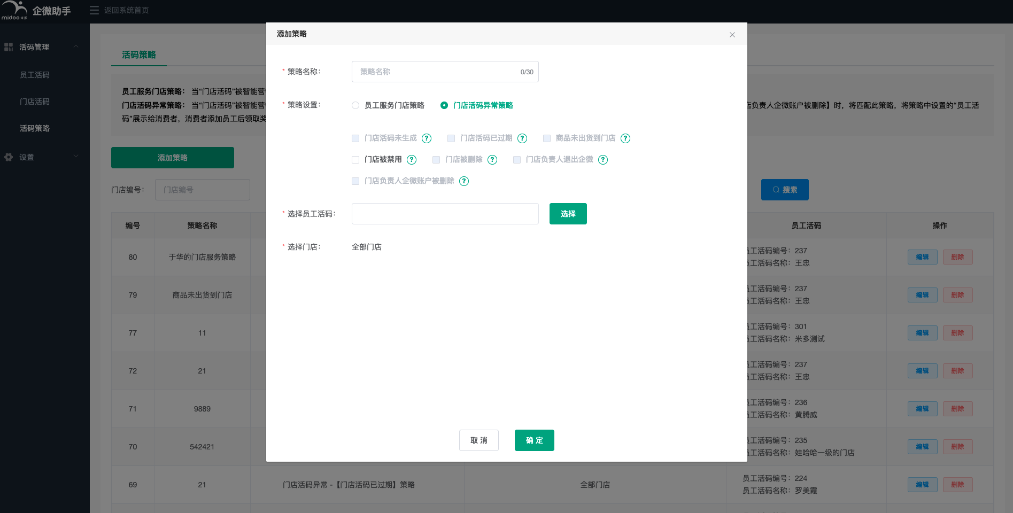Viewport: 1013px width, 513px height.
Task: Click the 活码管理 grid icon
Action: click(9, 47)
